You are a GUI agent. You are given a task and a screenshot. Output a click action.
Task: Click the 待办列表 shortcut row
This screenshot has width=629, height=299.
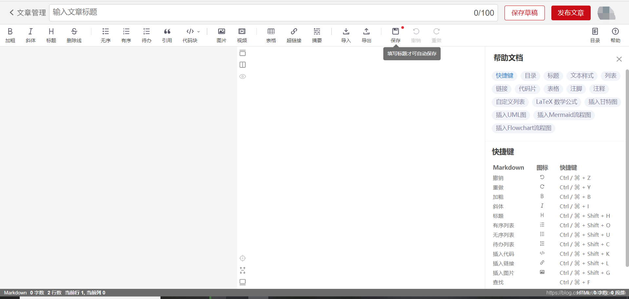point(551,244)
